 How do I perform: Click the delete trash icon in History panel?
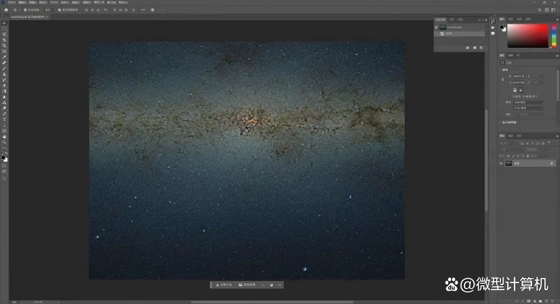point(481,48)
